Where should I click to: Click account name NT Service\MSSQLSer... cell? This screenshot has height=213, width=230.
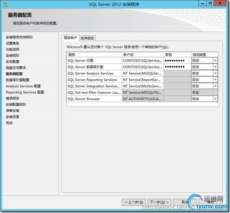(143, 73)
